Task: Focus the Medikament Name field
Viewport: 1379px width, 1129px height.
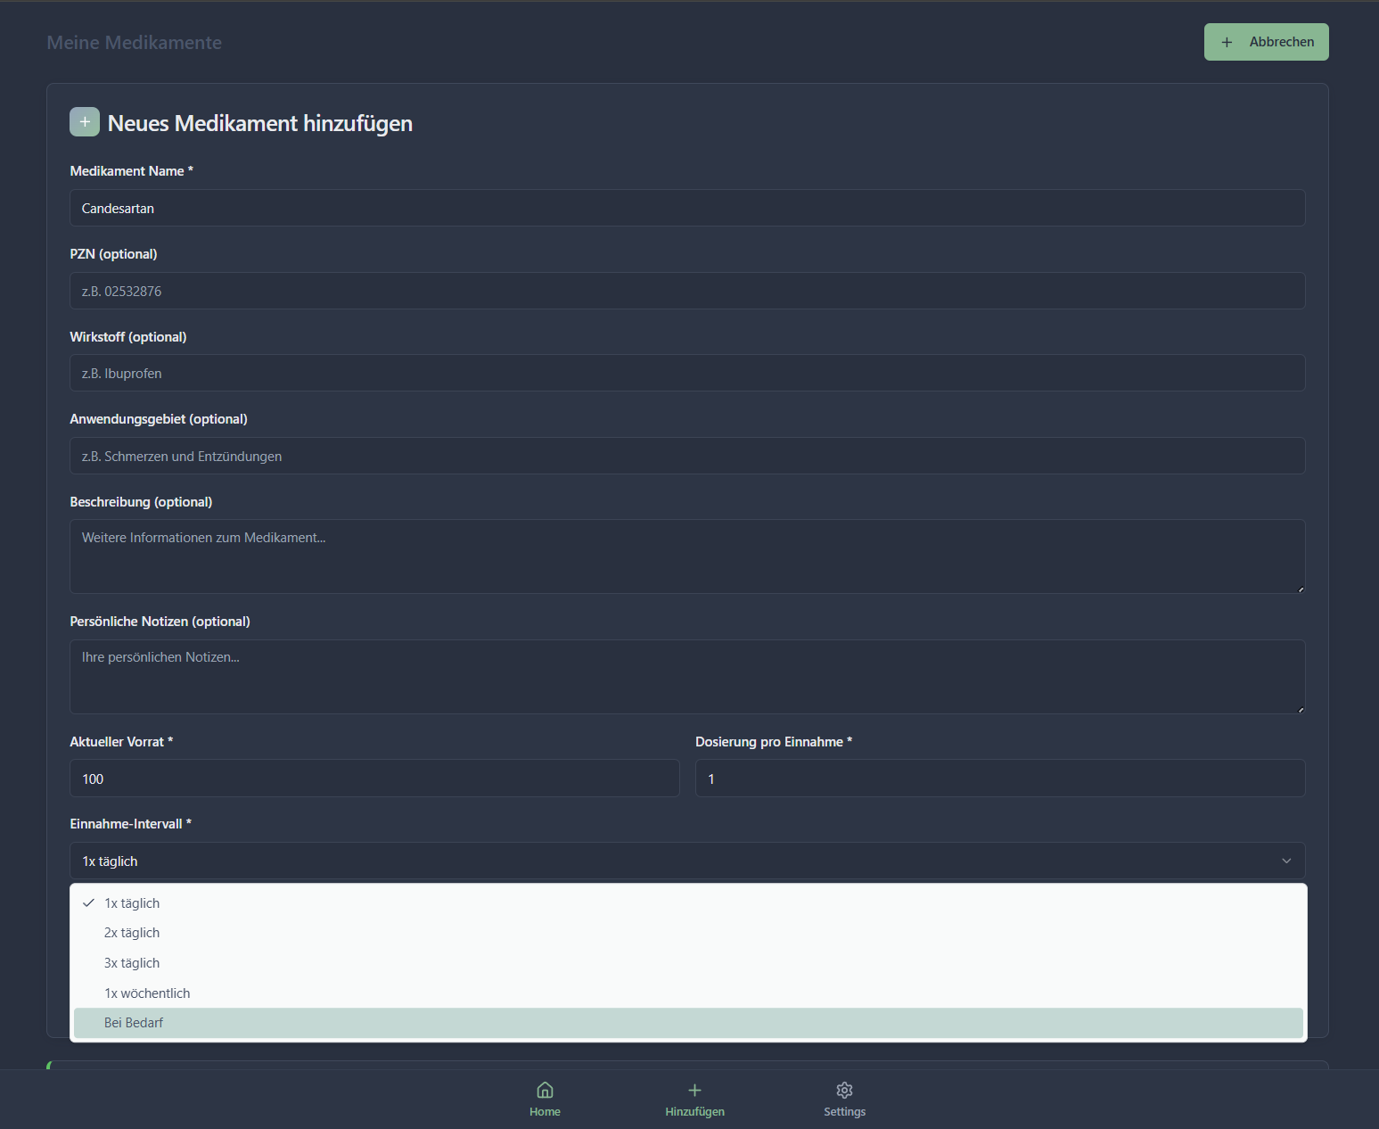Action: (687, 209)
